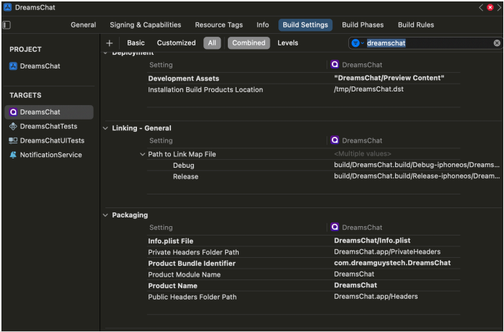Switch filter to Customized settings
Screen dimensions: 504x332
coord(176,43)
